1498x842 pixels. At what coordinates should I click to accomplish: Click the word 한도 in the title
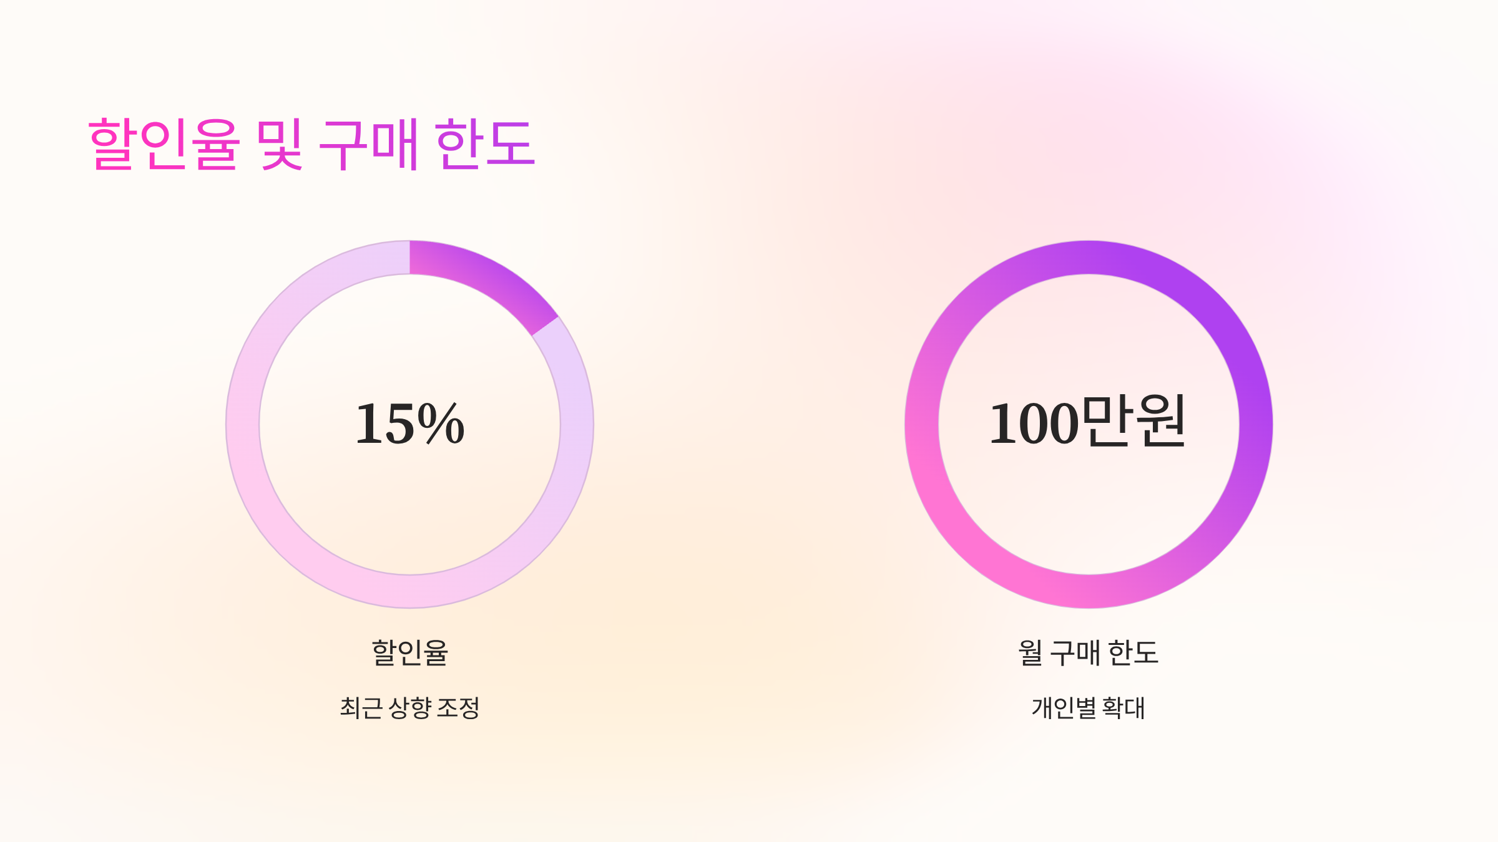click(x=485, y=144)
